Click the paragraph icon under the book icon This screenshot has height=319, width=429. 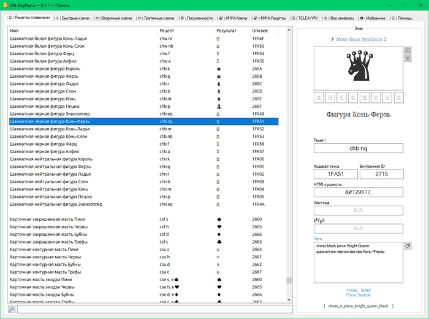pos(408,59)
